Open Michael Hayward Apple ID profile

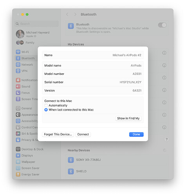click(x=33, y=34)
